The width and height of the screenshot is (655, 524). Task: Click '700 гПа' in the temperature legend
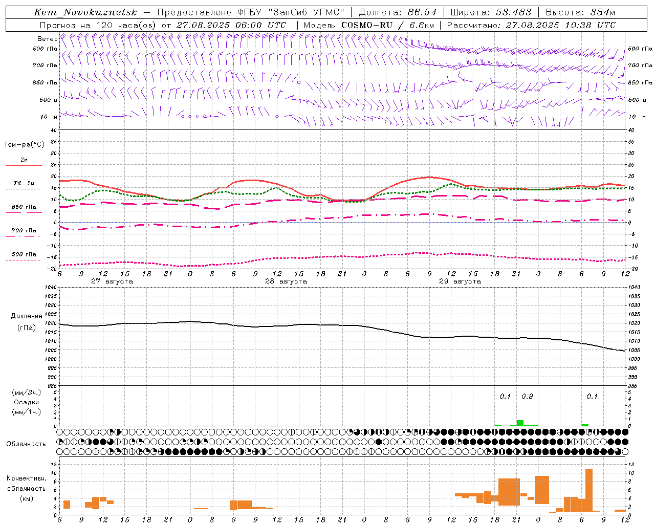[x=24, y=231]
